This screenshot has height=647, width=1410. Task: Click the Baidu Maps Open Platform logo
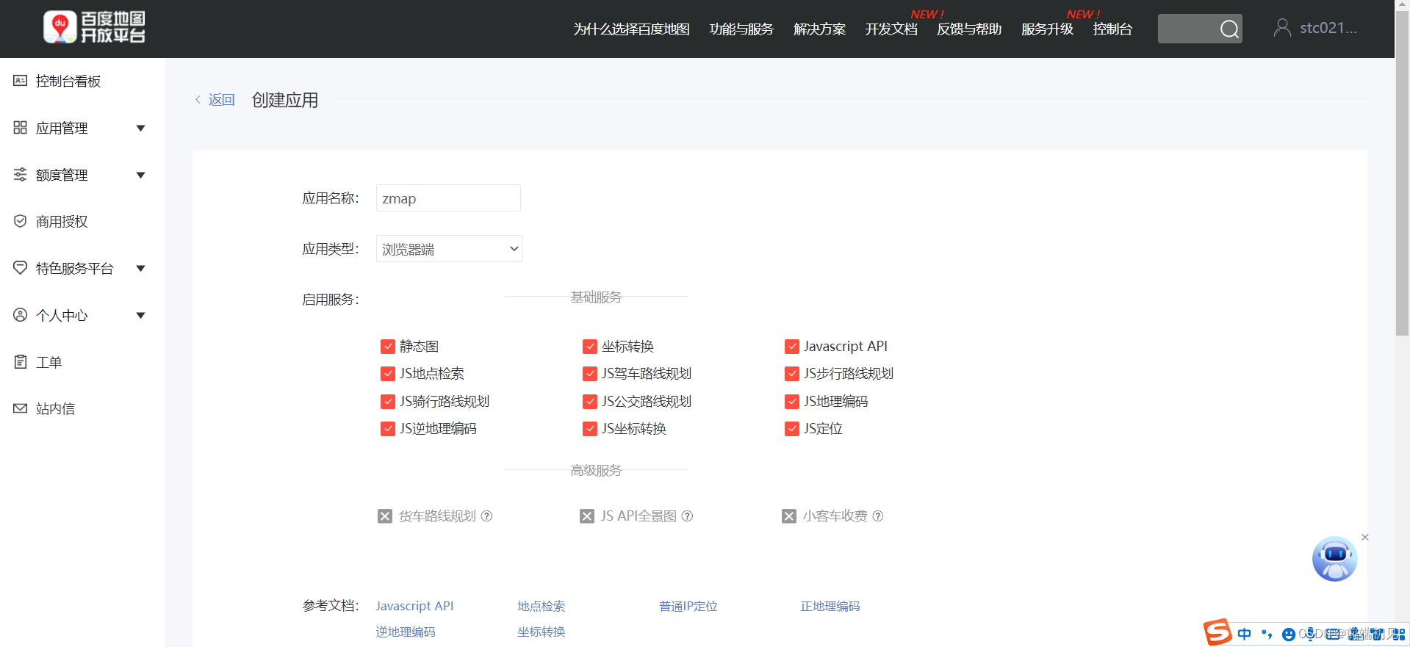point(94,28)
